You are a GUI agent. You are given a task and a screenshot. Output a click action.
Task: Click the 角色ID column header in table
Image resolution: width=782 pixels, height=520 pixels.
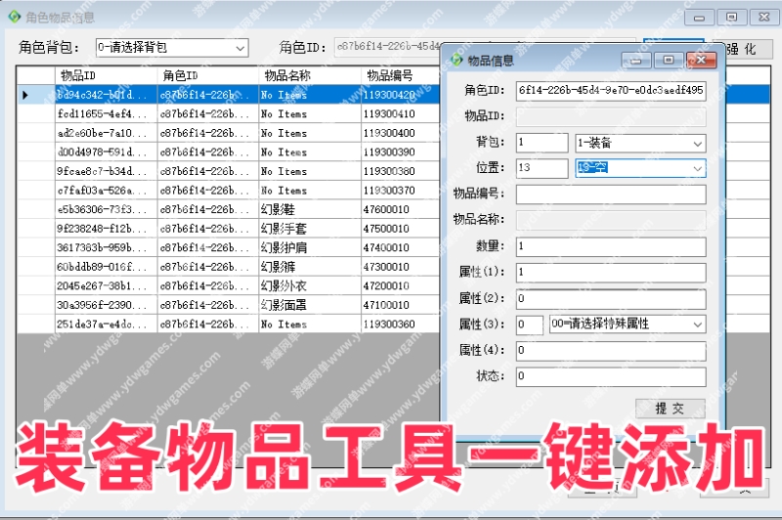pyautogui.click(x=208, y=75)
